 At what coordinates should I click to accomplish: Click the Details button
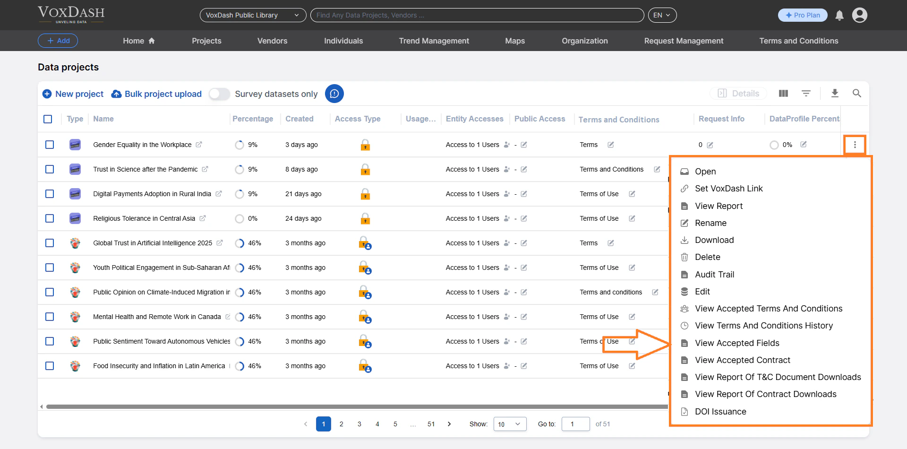(738, 94)
